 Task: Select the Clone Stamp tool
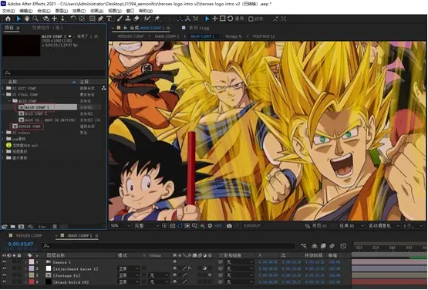[128, 19]
